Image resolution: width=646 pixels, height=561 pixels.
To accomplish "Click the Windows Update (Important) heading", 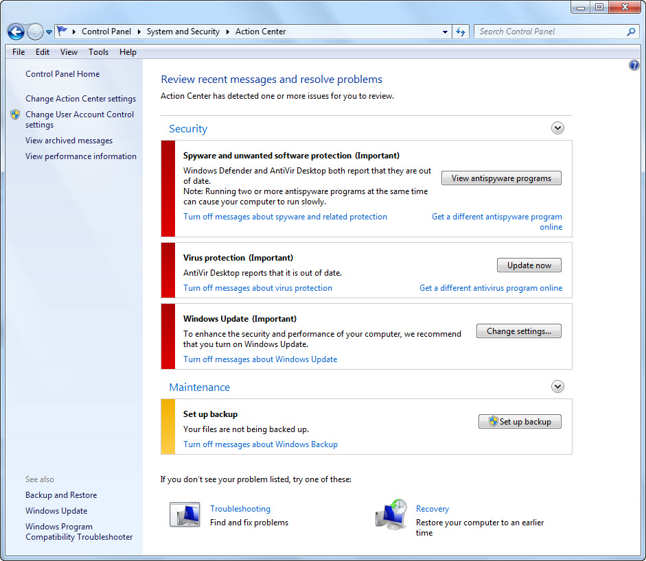I will (x=240, y=319).
